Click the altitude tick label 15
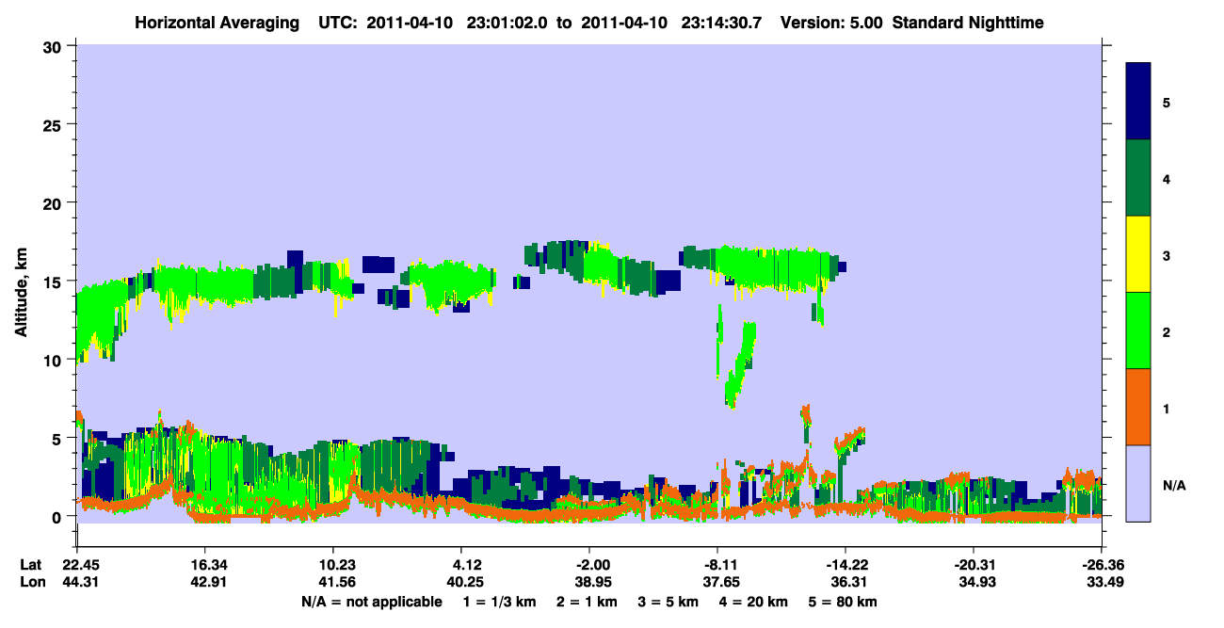The image size is (1224, 628). coord(54,281)
